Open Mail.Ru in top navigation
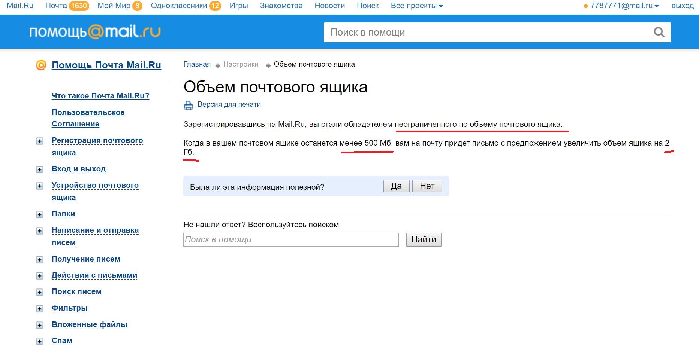699x345 pixels. pos(20,6)
